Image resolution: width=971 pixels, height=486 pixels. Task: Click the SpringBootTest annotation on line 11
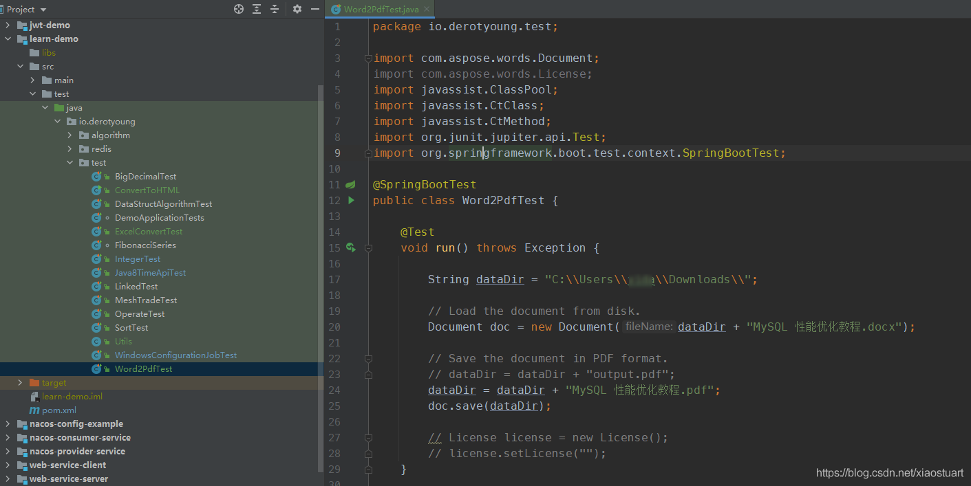[425, 184]
